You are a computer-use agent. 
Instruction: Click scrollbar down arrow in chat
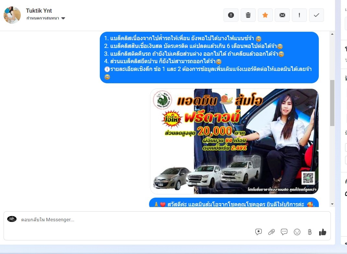click(x=332, y=204)
